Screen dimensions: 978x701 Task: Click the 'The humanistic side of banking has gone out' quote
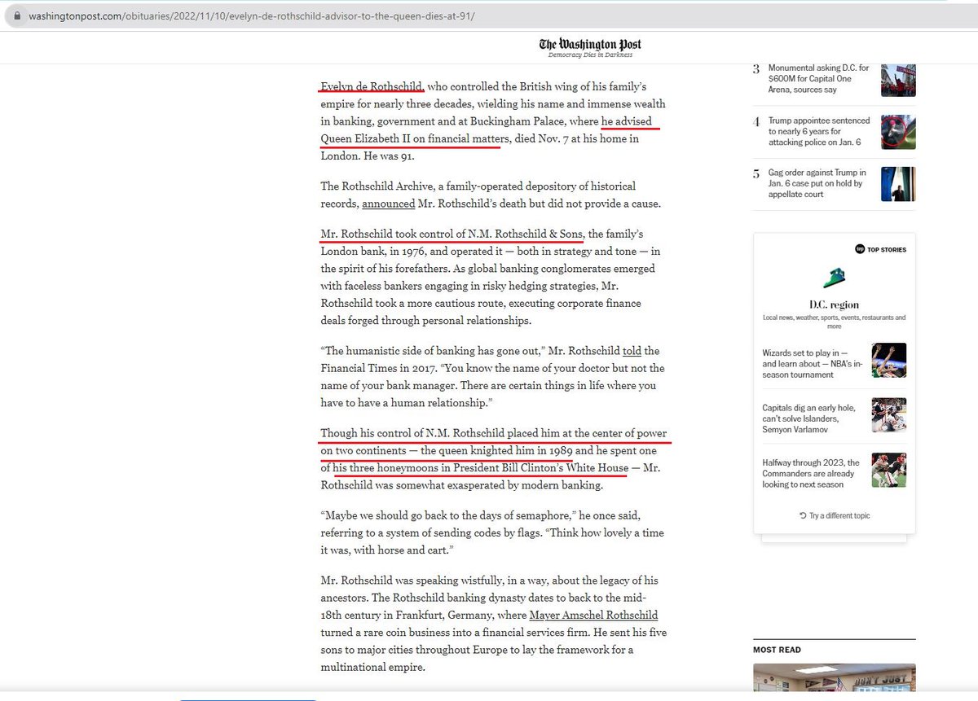click(431, 352)
